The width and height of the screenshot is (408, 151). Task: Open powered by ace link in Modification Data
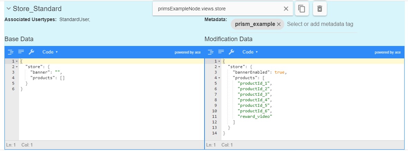tap(387, 52)
